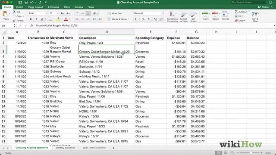
Task: Click the zoom slider handle
Action: [251, 153]
